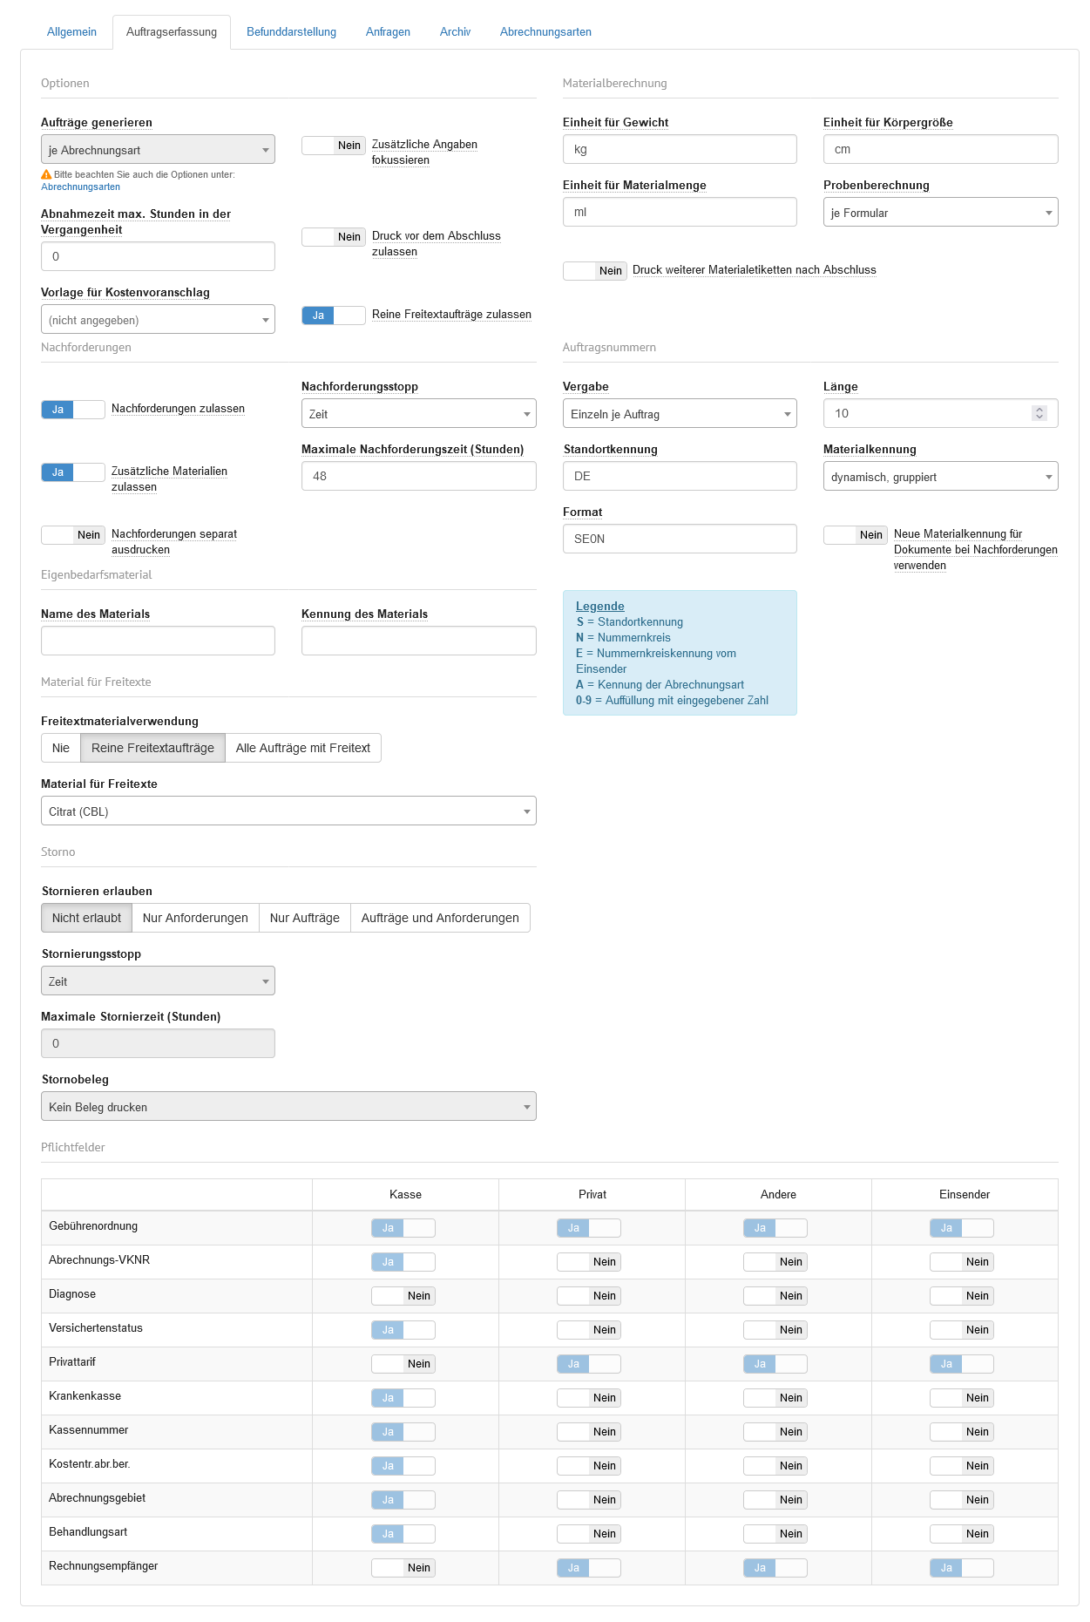
Task: Expand the Nachforderungsstopp dropdown
Action: tap(418, 414)
